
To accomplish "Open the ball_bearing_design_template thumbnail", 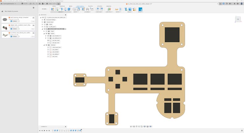I will click(x=5, y=20).
